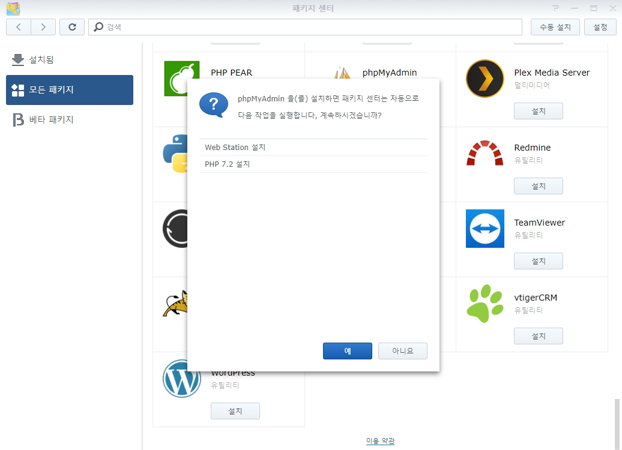The height and width of the screenshot is (450, 622).
Task: Click the PHP PEAR pear icon
Action: [x=176, y=79]
